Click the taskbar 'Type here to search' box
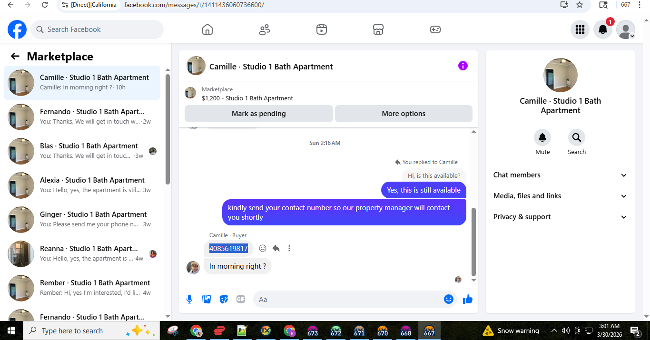The width and height of the screenshot is (650, 340). point(91,330)
